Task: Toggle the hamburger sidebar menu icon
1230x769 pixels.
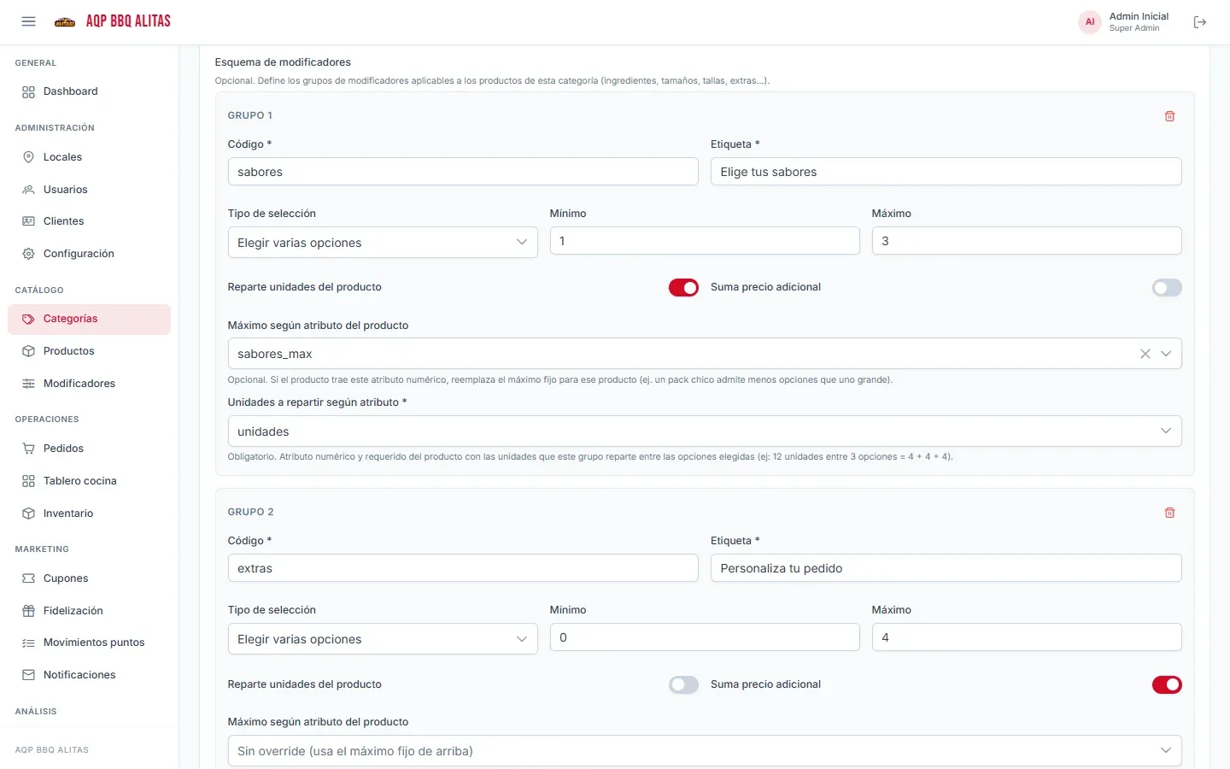Action: (x=28, y=21)
